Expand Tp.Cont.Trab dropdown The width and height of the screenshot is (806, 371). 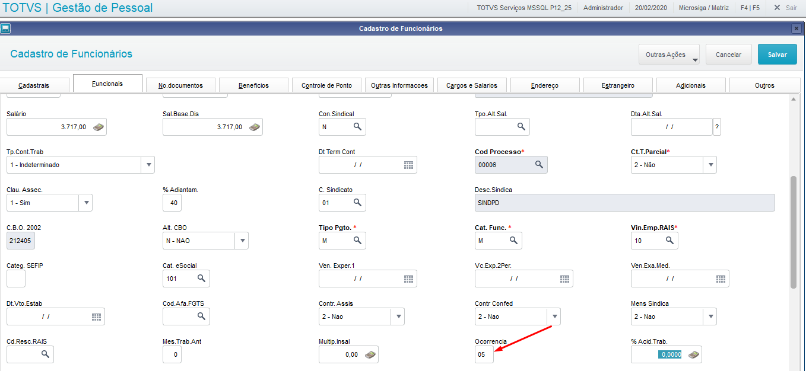point(148,165)
